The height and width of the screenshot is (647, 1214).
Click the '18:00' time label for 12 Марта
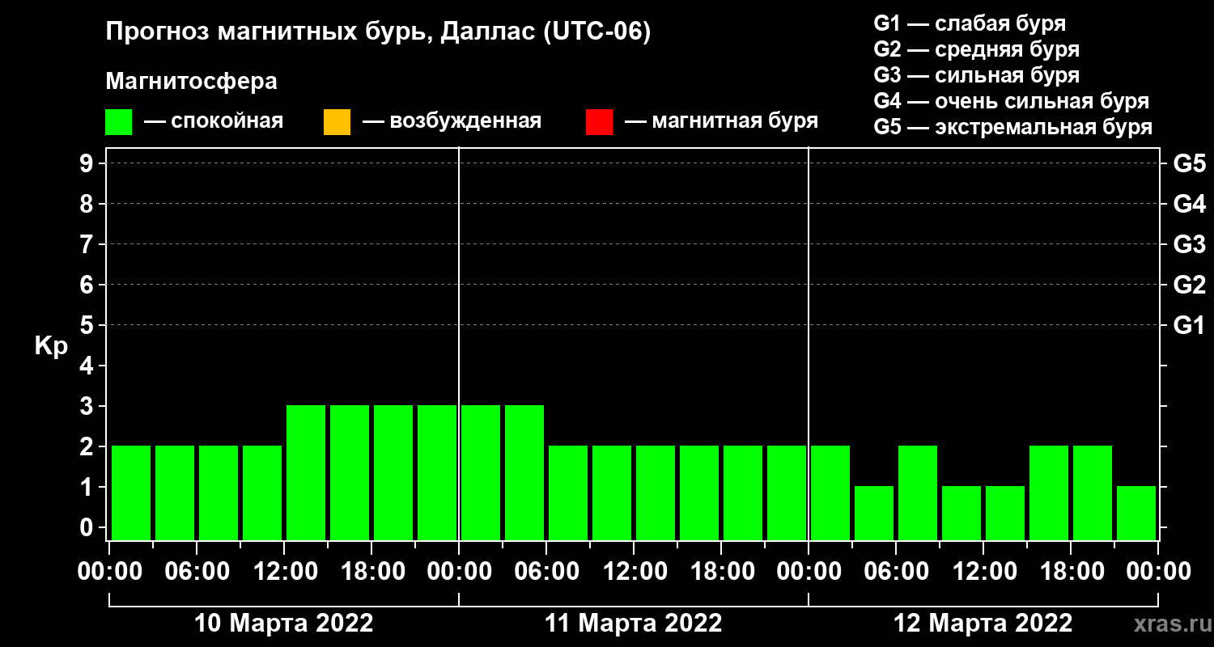click(1071, 572)
